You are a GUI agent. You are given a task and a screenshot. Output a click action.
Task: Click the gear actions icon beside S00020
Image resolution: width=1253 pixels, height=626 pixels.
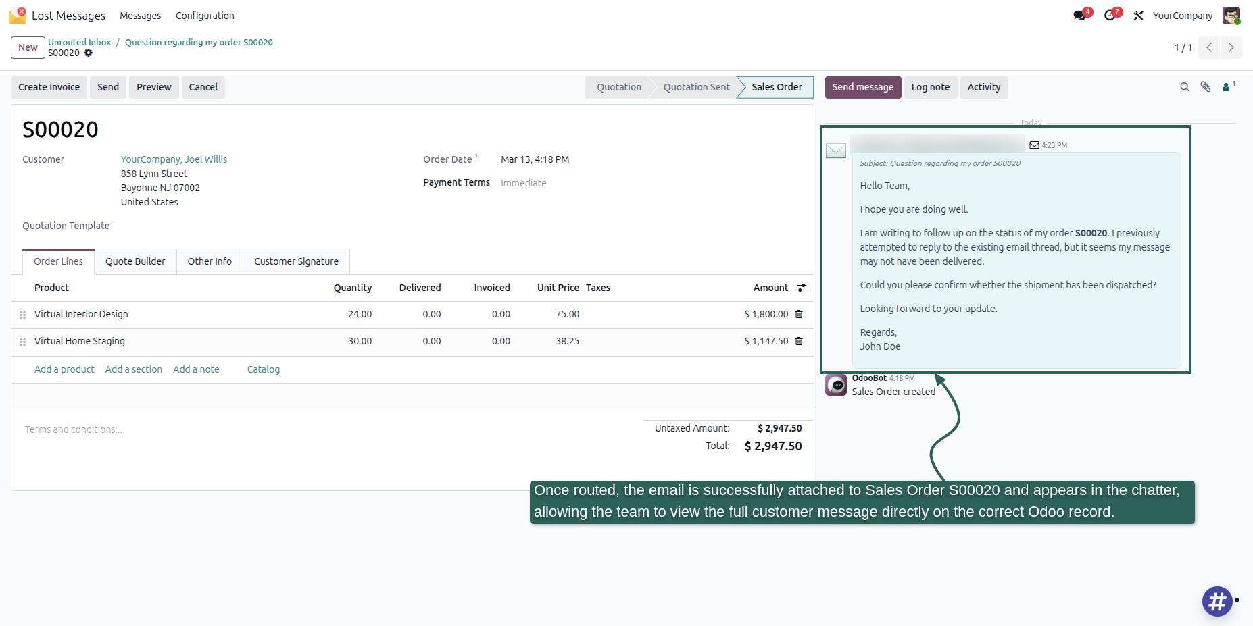coord(89,53)
